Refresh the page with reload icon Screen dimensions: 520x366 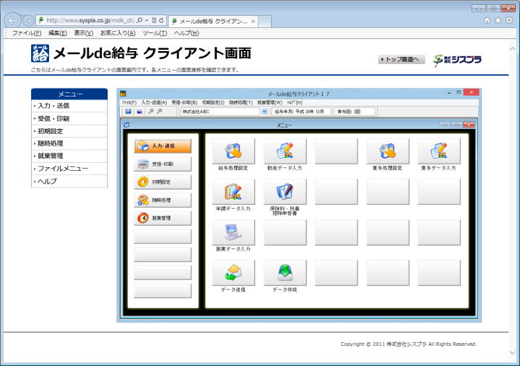point(161,20)
